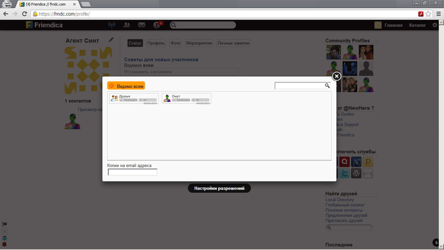Enable "не показывать" for the Омут contact
The height and width of the screenshot is (250, 444).
pyautogui.click(x=200, y=101)
